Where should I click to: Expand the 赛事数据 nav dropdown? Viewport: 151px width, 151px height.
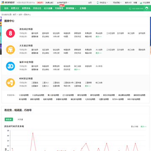click(71, 8)
